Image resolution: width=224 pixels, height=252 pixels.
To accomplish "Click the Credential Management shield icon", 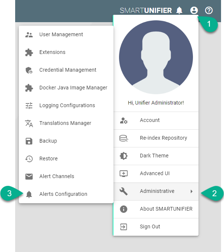I will click(29, 70).
